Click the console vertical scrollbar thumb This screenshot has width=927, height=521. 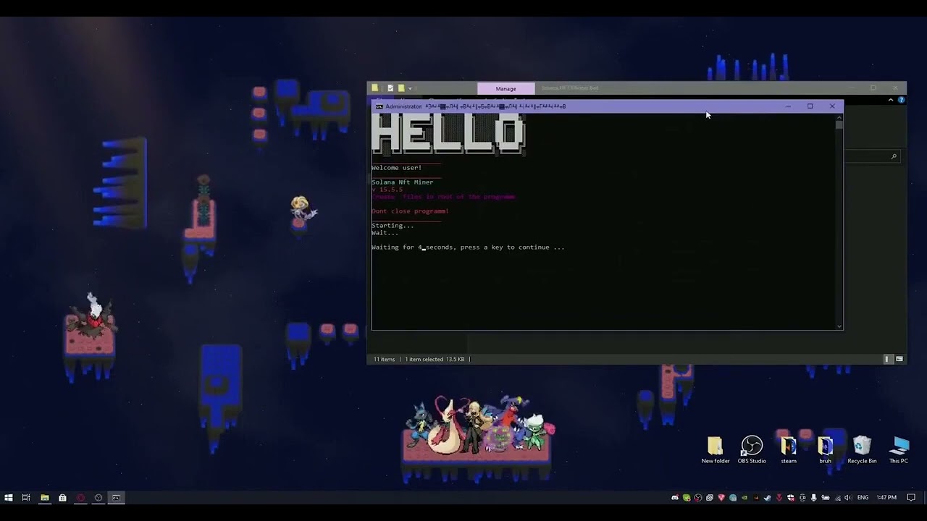(x=839, y=125)
